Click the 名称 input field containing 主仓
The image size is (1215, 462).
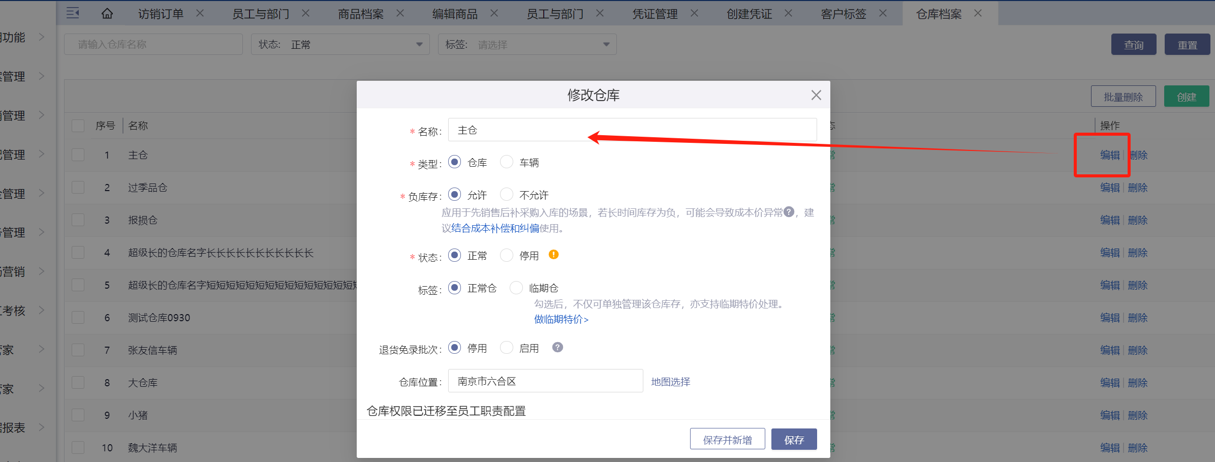tap(632, 130)
